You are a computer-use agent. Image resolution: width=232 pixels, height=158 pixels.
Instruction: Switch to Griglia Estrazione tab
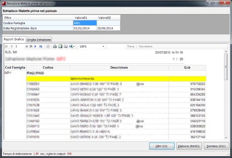coord(39,39)
